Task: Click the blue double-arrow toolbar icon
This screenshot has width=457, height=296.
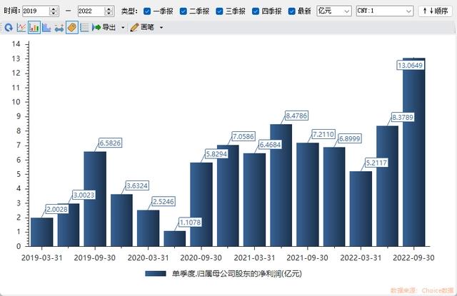Action: (59, 29)
